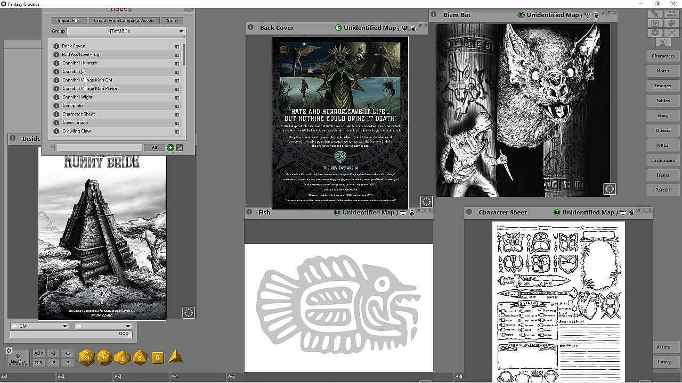Click the d4 pyramid die
The image size is (682, 383).
(x=176, y=357)
